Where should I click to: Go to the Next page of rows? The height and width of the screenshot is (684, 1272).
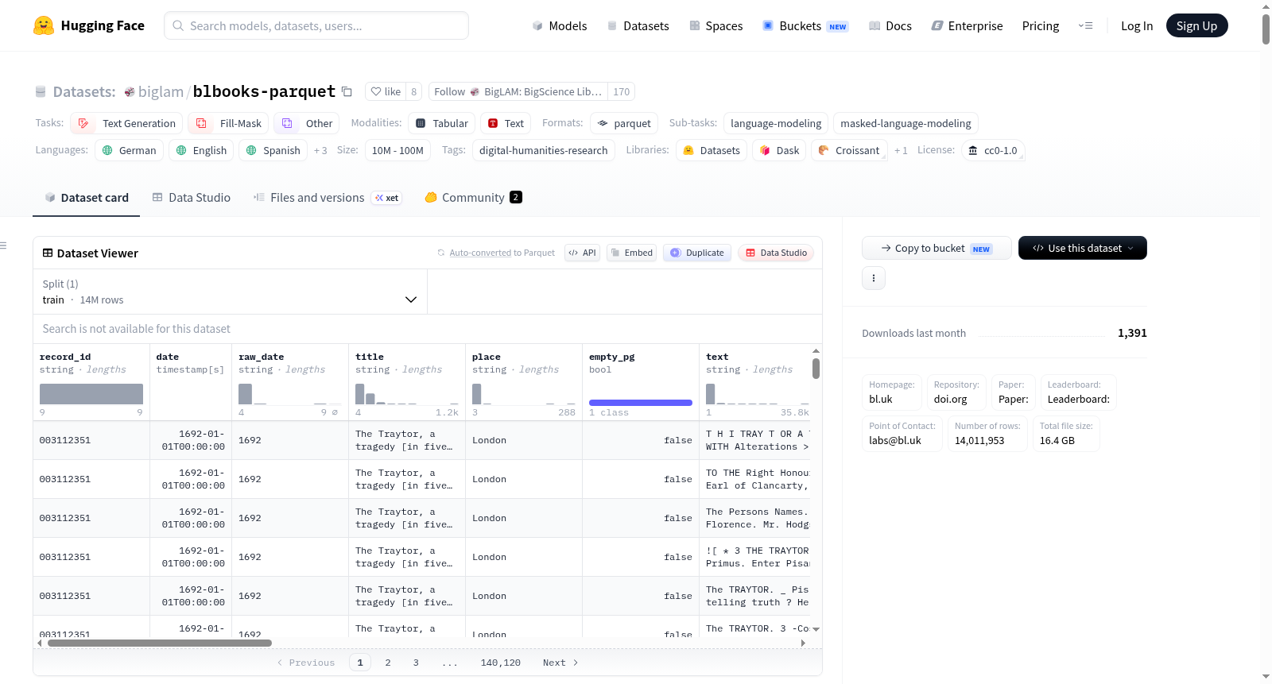[560, 663]
